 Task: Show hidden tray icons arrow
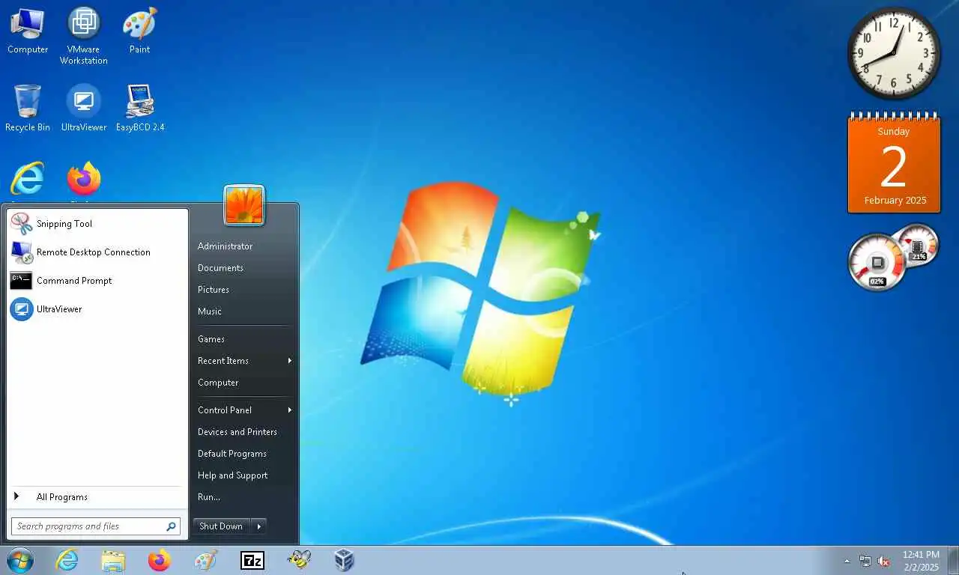click(847, 561)
